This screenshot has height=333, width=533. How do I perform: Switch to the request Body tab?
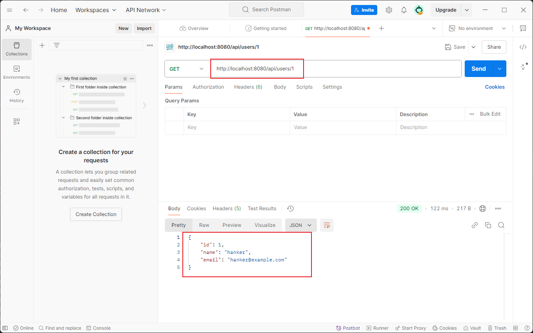coord(280,87)
